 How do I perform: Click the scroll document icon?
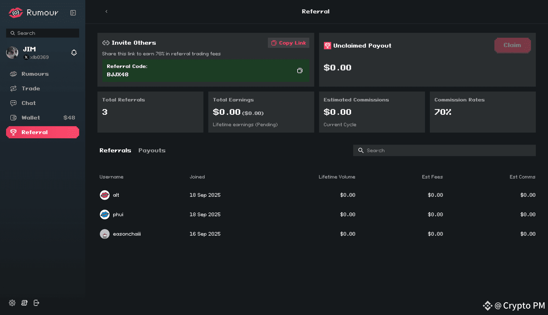point(24,303)
